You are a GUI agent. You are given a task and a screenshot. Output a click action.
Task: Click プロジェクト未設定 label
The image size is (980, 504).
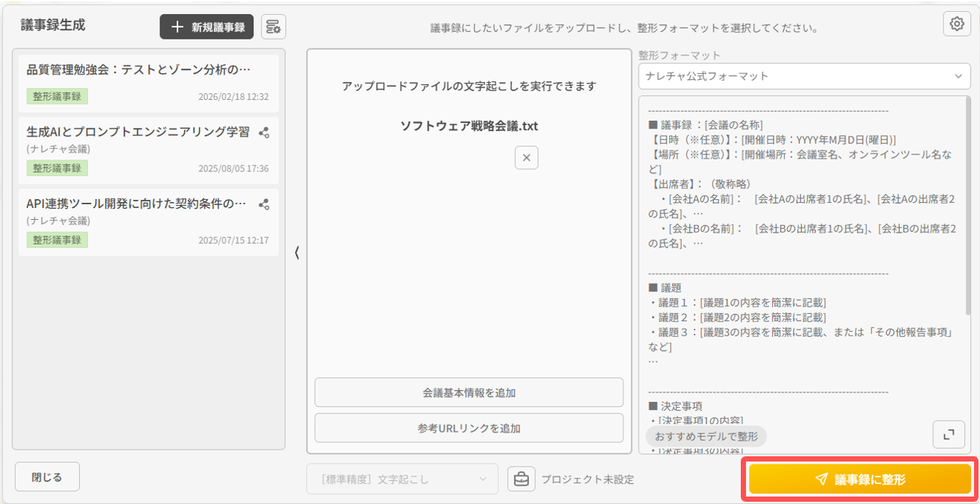coord(588,479)
